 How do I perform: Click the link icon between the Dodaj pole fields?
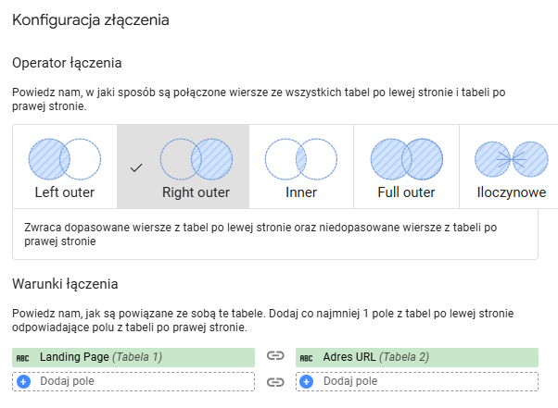(274, 380)
